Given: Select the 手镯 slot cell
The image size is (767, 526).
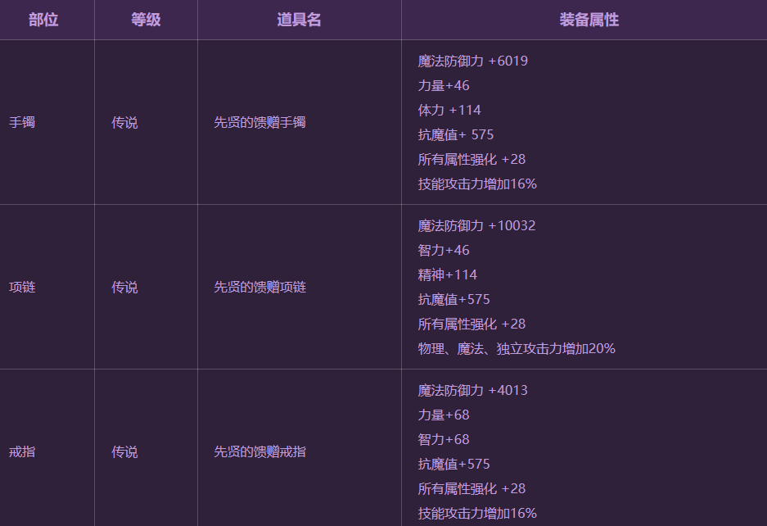Looking at the screenshot, I should [22, 123].
